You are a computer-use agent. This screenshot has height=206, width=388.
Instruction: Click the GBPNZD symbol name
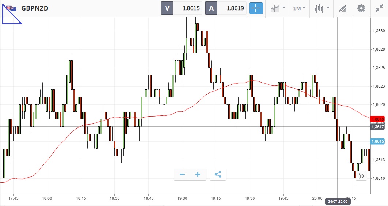[x=35, y=8]
